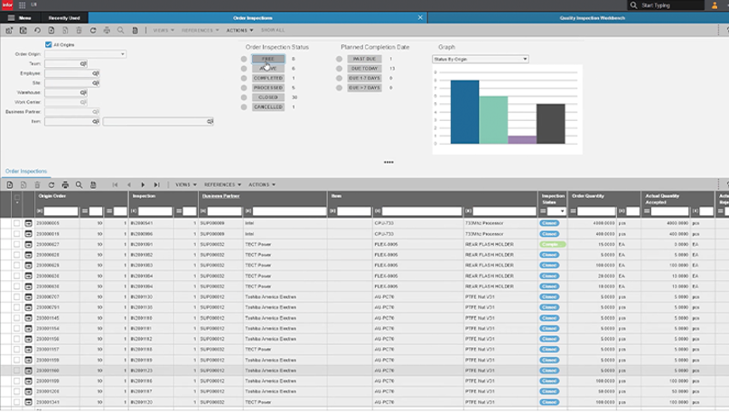Click the Refresh icon in the top toolbar
This screenshot has width=729, height=412.
[x=92, y=30]
